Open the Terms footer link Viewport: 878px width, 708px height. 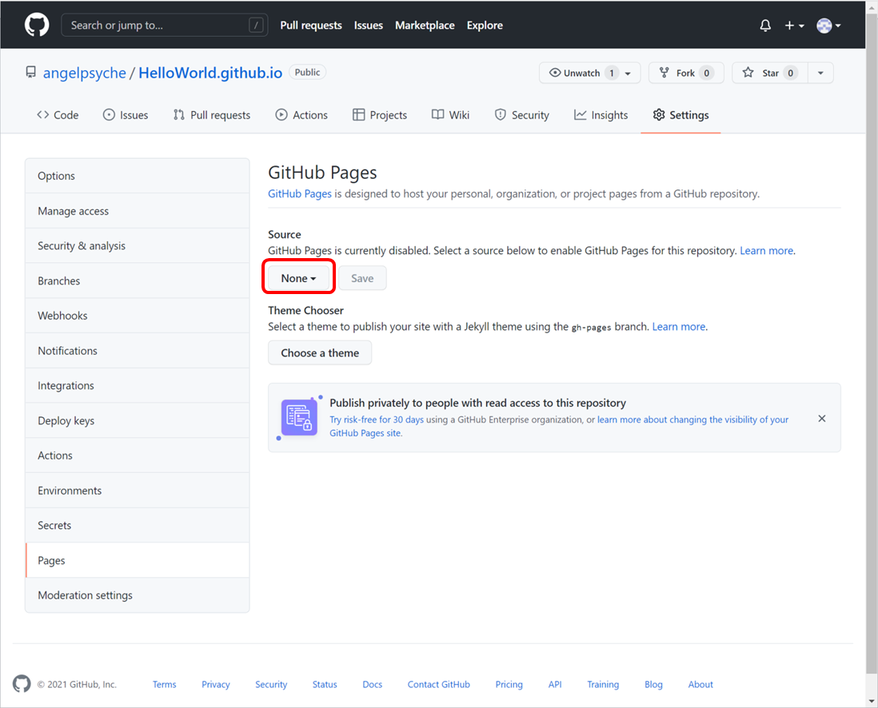pyautogui.click(x=165, y=685)
